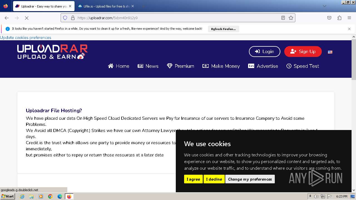Open the Home menu item

[118, 66]
